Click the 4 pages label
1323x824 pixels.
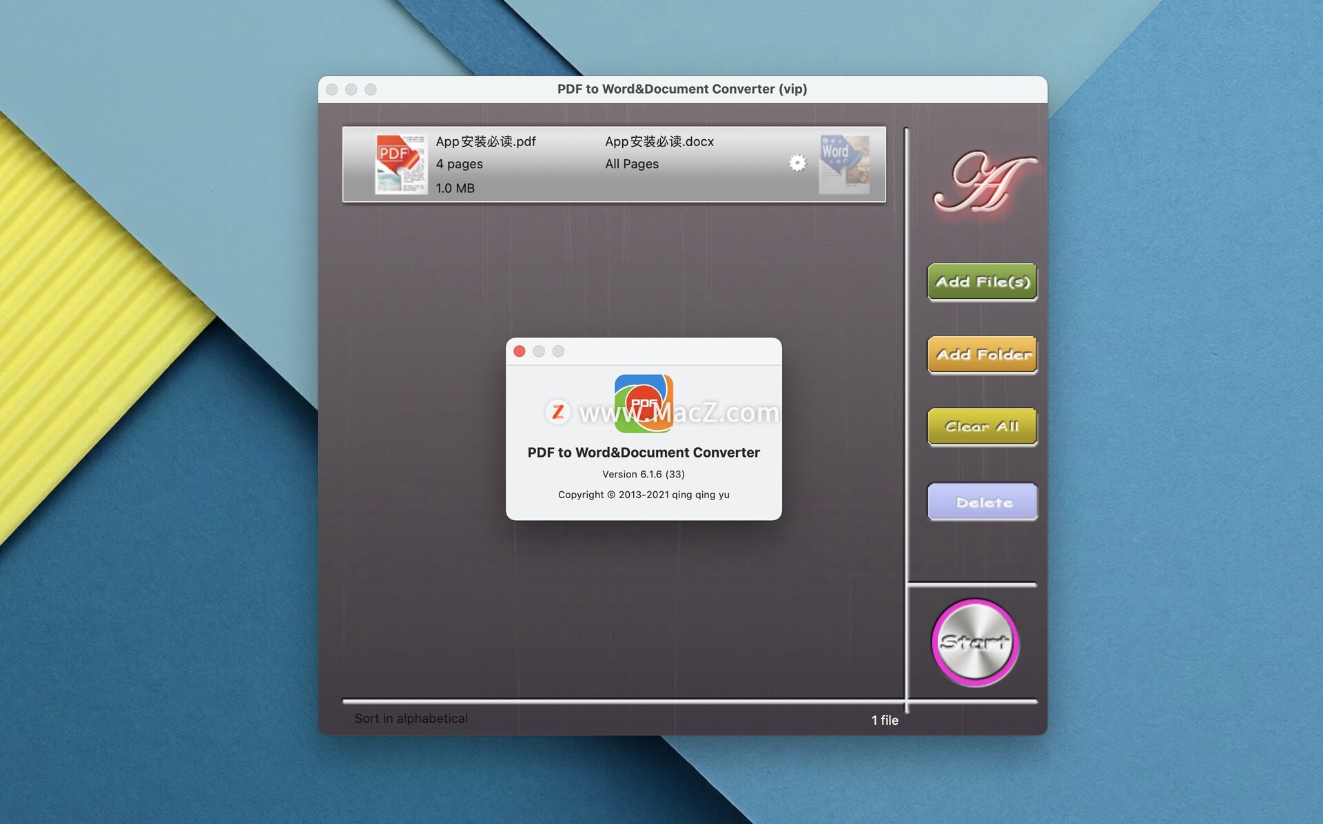pyautogui.click(x=459, y=164)
